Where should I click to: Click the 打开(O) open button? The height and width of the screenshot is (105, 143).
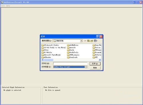[95, 64]
